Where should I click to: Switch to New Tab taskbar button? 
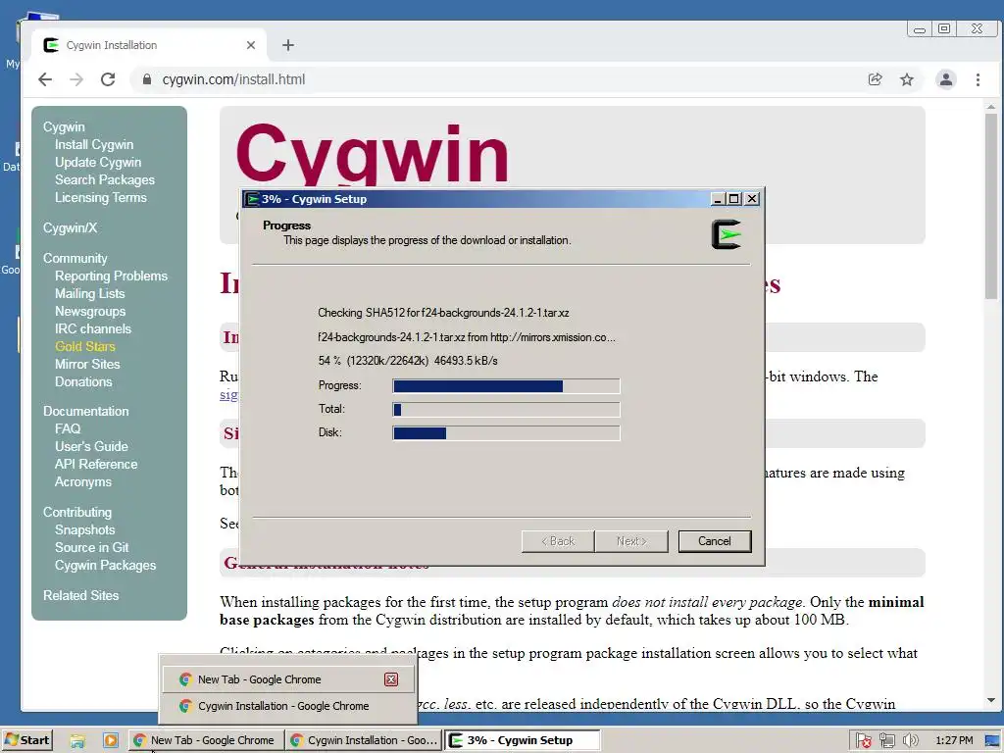point(204,740)
